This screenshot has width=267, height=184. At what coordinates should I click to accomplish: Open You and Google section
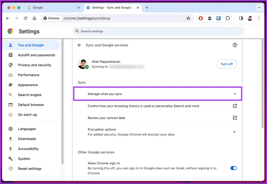[x=31, y=45]
